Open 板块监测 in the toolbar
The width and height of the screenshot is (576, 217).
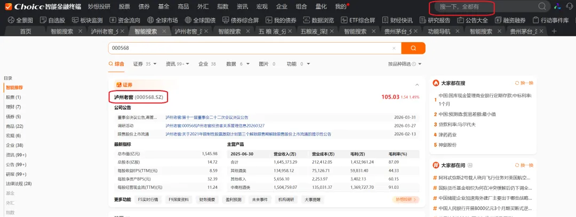[x=87, y=20]
